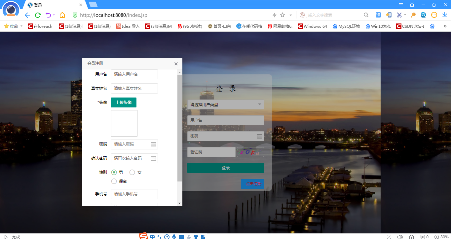Screen dimensions: 451x239
Task: Click the 验证码 input field
Action: click(211, 152)
